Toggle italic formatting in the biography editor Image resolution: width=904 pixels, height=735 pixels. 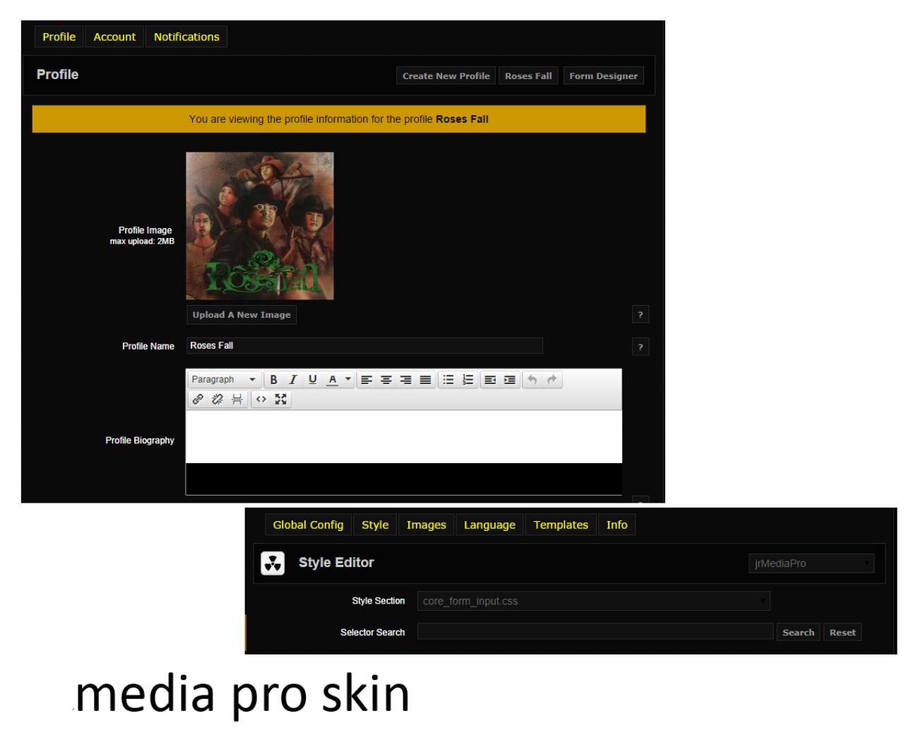[x=292, y=380]
